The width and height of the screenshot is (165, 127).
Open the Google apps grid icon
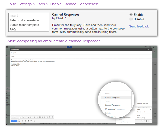pyautogui.click(x=150, y=47)
